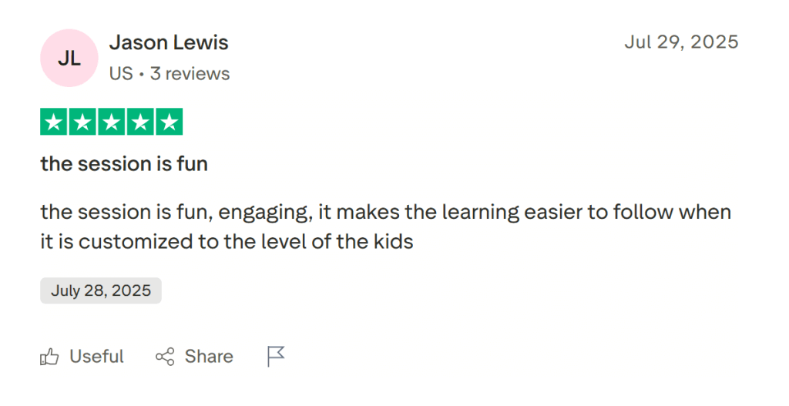Screen dimensions: 789x406
Task: Open Jason Lewis's reviewer profile
Action: [x=169, y=42]
